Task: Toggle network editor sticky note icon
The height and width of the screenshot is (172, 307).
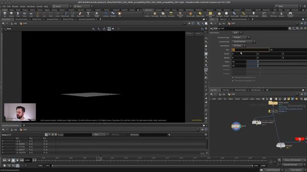Action: (289, 99)
